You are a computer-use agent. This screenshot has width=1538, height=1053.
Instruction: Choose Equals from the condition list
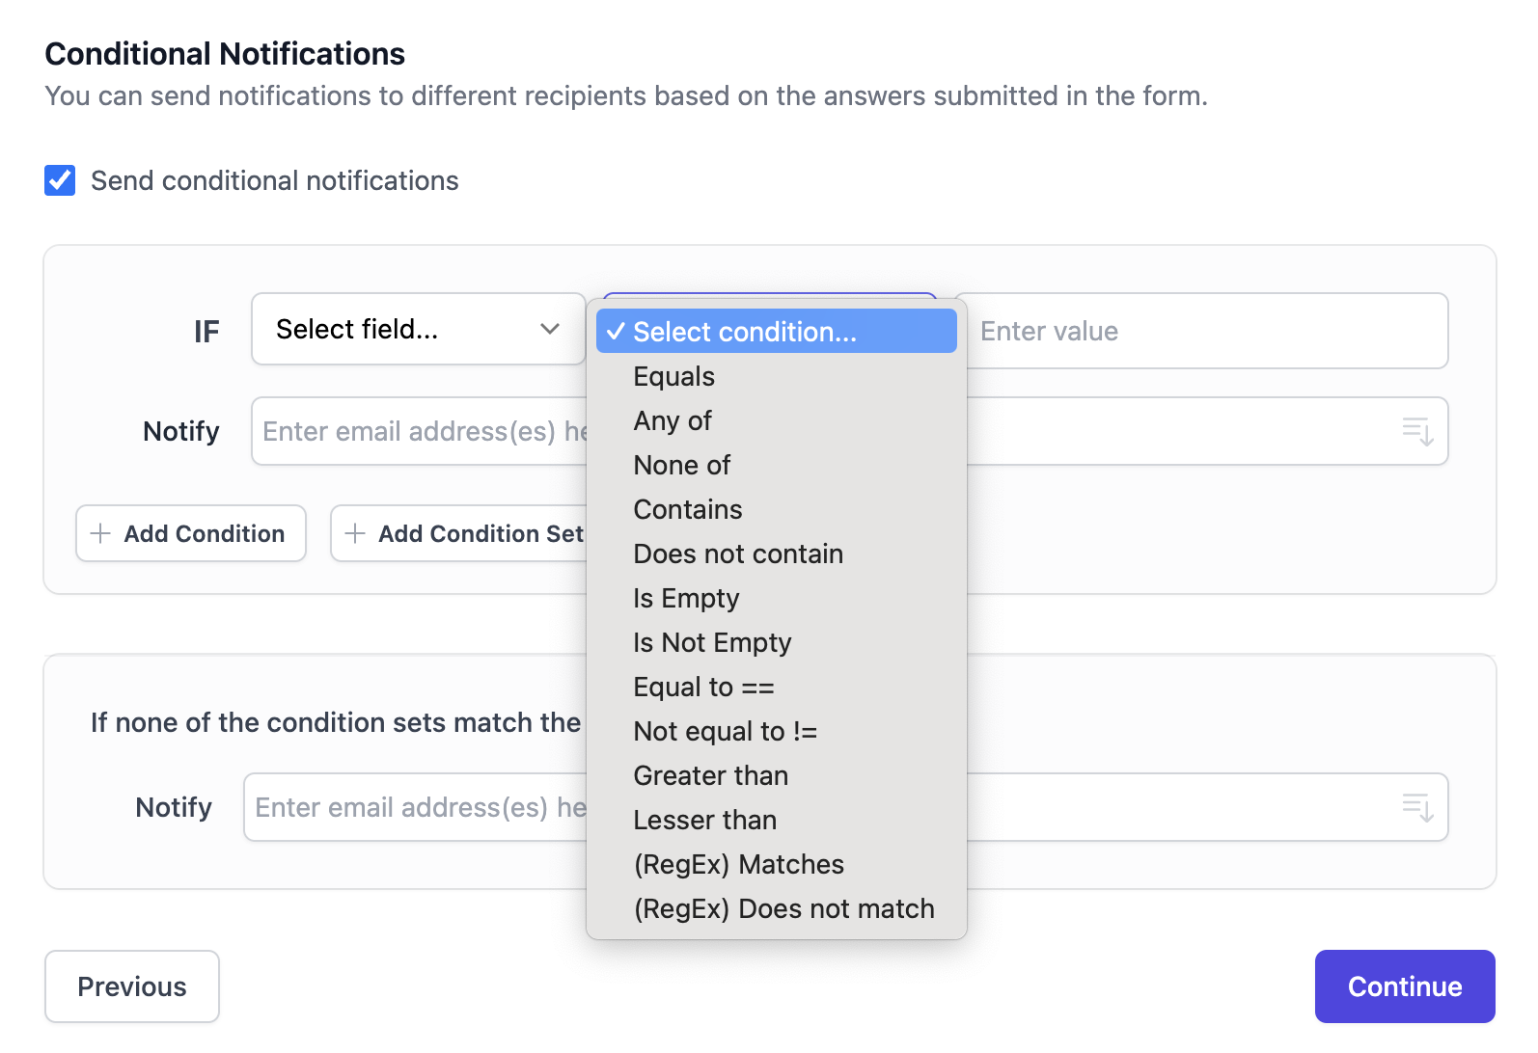pos(673,377)
